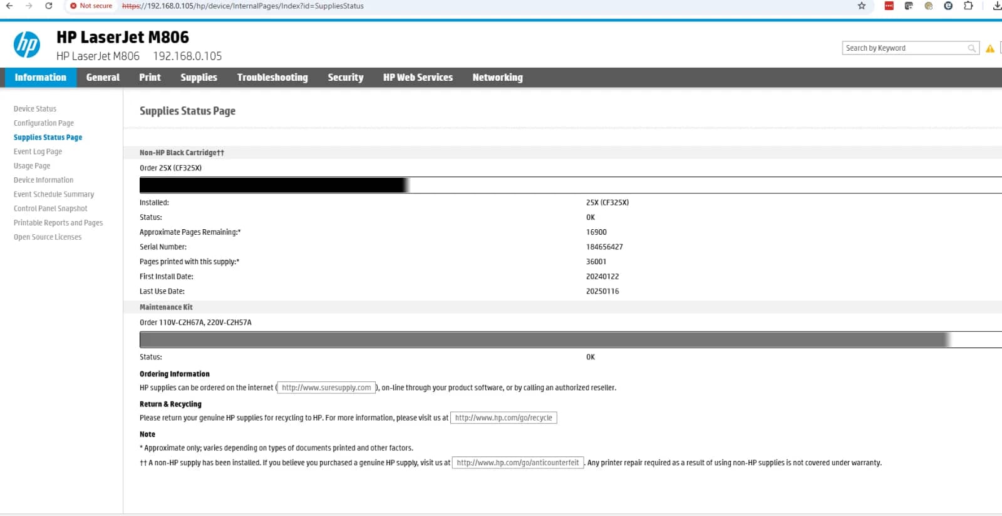Click the 'Order 25X (CF325X)' text
1002x516 pixels.
coord(170,168)
